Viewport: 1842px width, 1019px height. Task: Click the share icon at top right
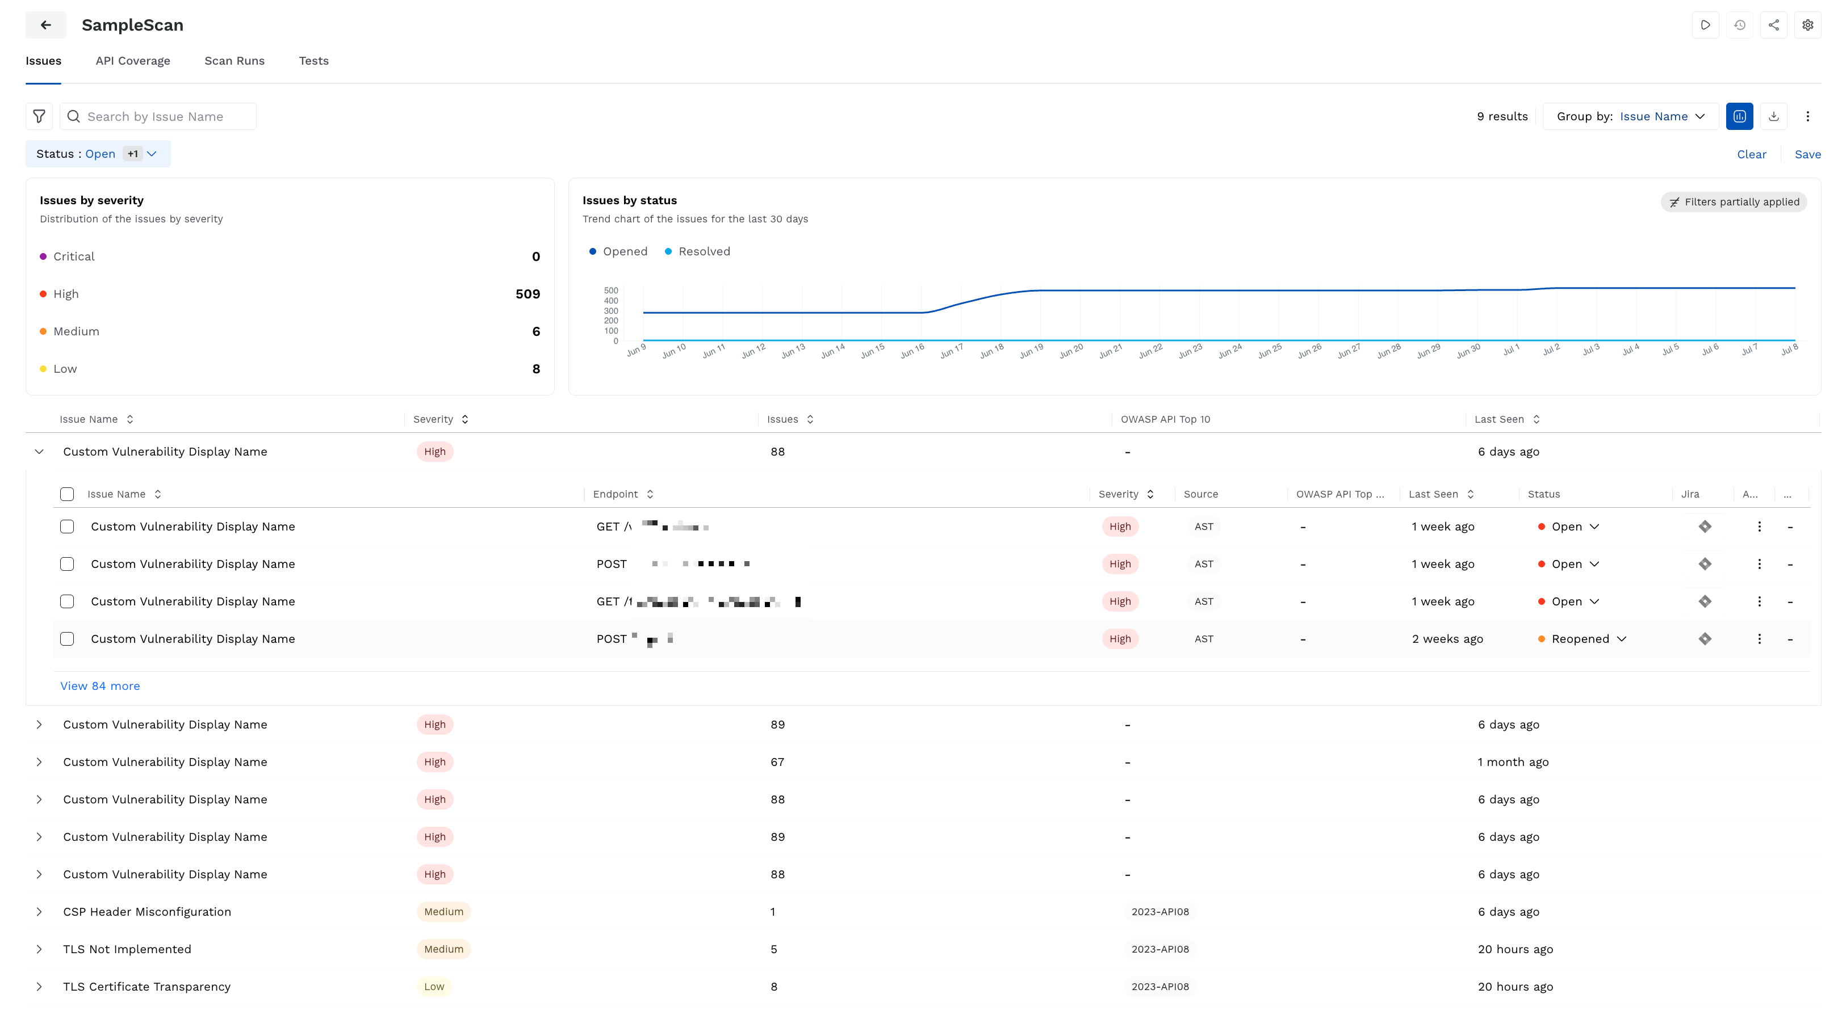pos(1773,25)
